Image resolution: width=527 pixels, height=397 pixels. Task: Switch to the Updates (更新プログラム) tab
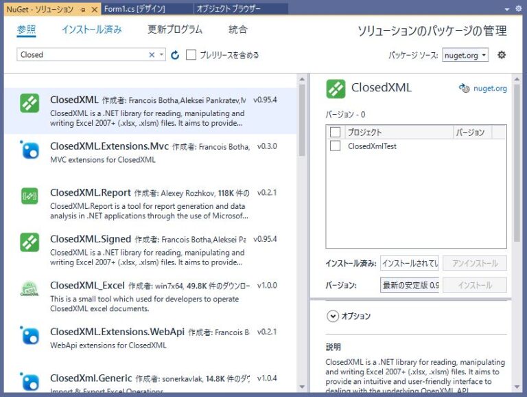(175, 30)
